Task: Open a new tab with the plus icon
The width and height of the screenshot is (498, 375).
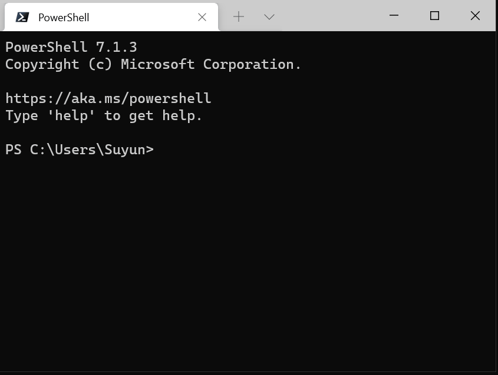Action: [239, 17]
